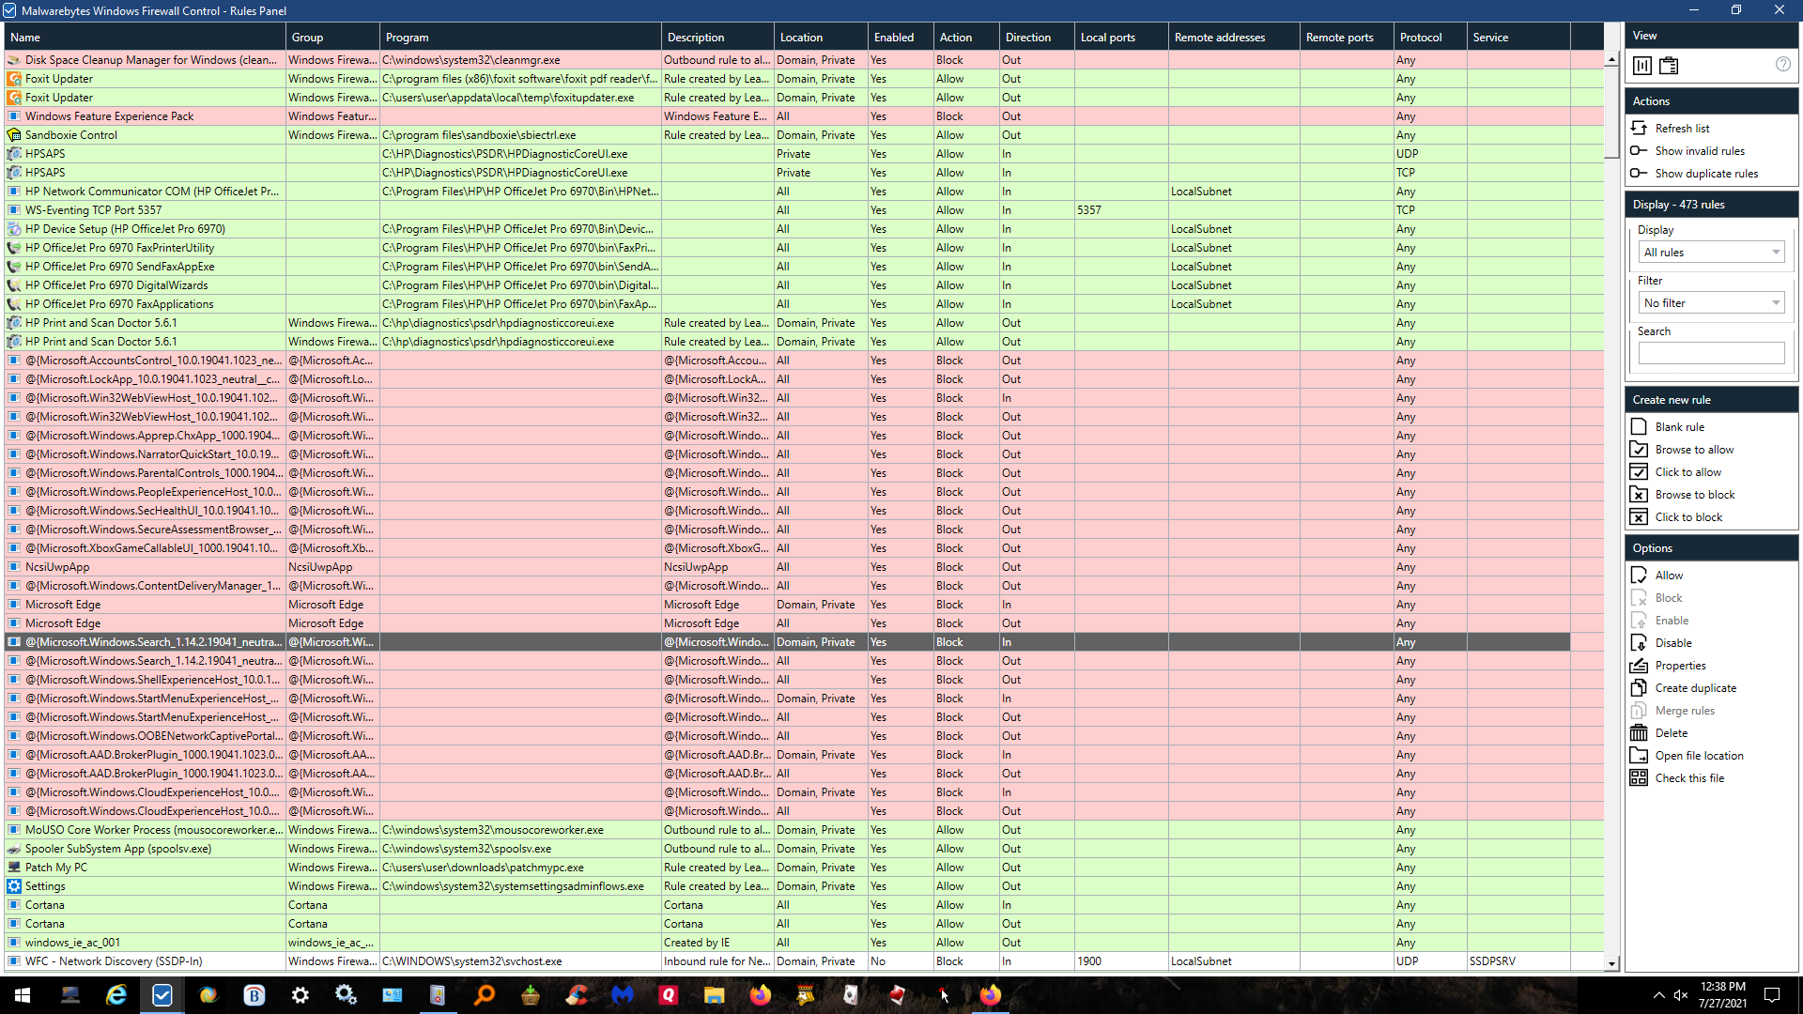Click the Refresh list icon
The width and height of the screenshot is (1803, 1014).
pyautogui.click(x=1639, y=128)
